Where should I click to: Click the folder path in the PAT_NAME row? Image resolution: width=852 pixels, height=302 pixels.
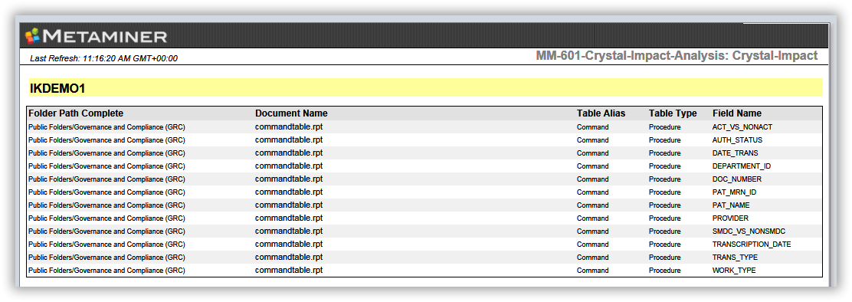tap(107, 205)
